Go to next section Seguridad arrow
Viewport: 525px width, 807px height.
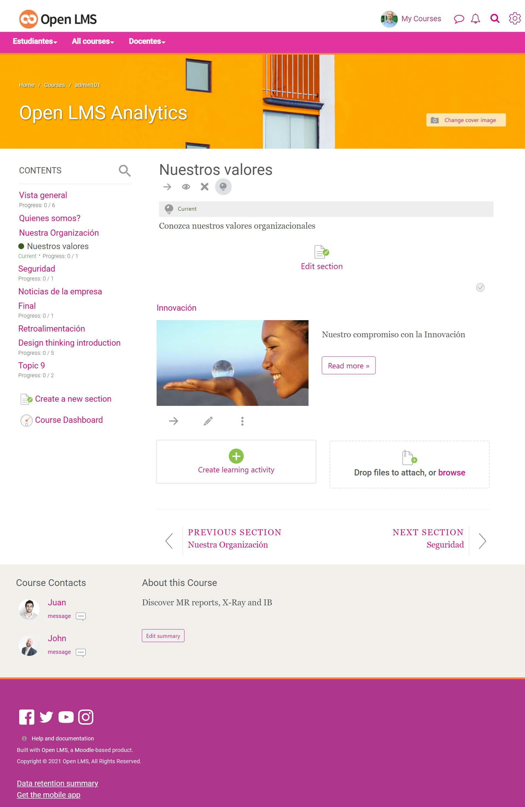coord(482,541)
